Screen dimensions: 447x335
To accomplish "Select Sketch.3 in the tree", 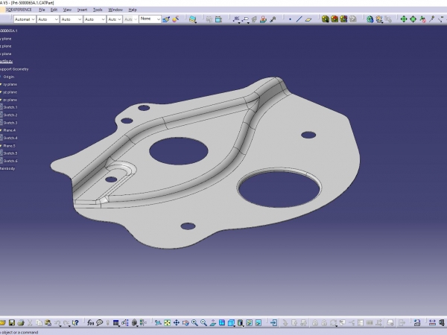I will pyautogui.click(x=10, y=123).
